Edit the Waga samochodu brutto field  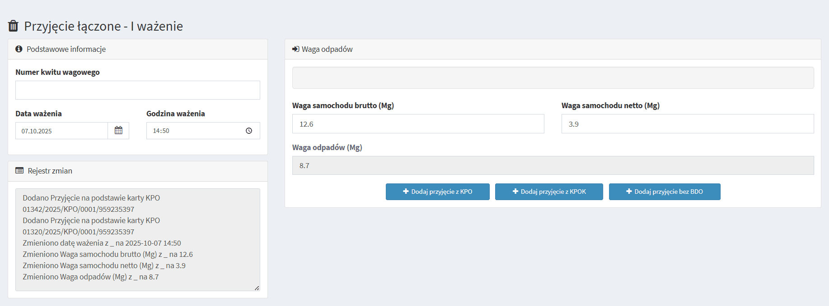(x=418, y=124)
